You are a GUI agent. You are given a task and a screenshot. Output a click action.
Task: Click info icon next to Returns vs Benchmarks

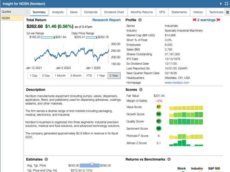[x=168, y=159]
